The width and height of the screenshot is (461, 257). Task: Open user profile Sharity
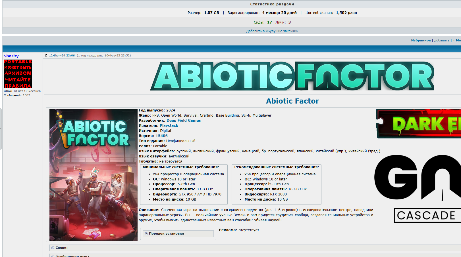tap(11, 56)
